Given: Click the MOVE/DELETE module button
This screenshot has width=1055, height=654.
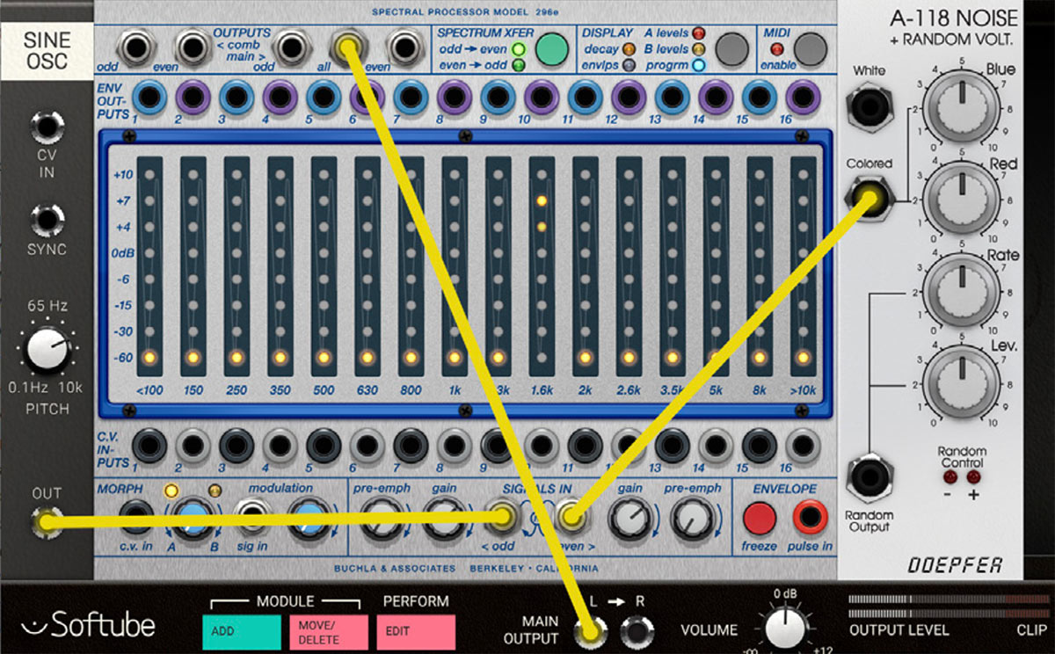Looking at the screenshot, I should [x=328, y=631].
